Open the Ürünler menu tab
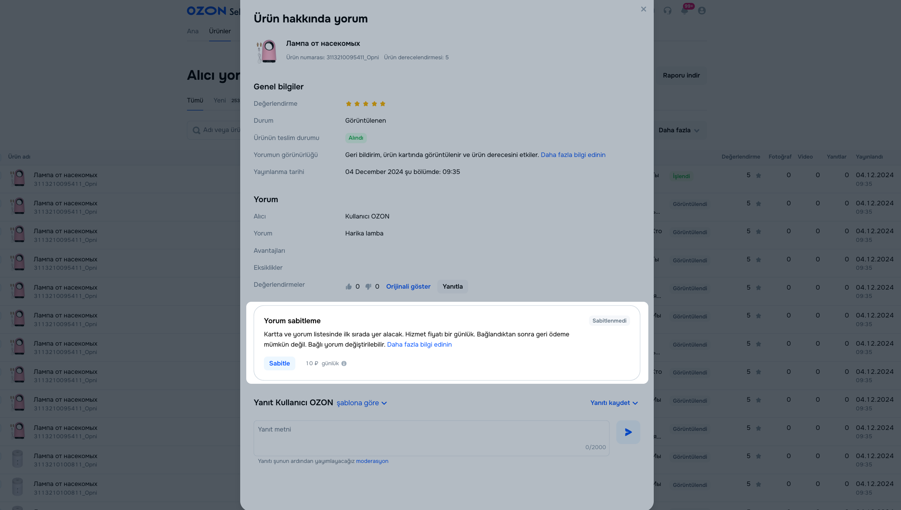Viewport: 901px width, 510px height. pos(220,31)
